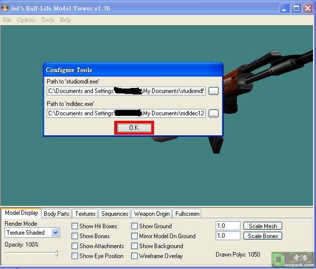The height and width of the screenshot is (269, 316).
Task: Browse for the studiomdl.exe path
Action: tap(214, 91)
